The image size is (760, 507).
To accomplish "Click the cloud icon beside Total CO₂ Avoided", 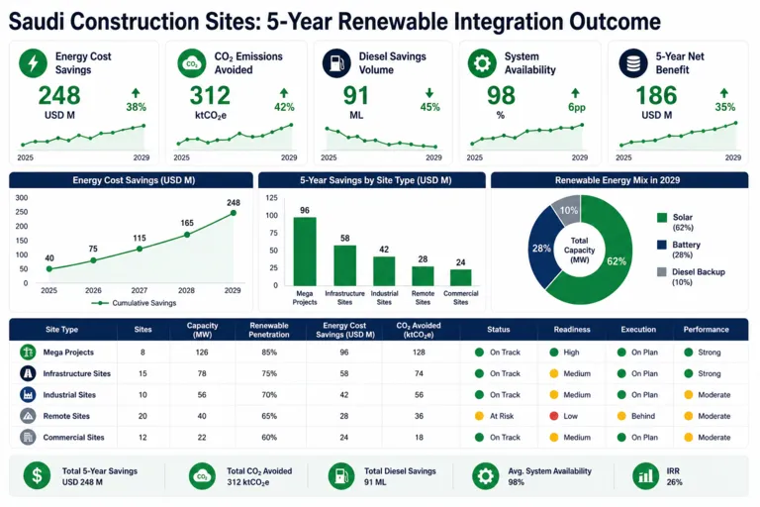I will (202, 476).
